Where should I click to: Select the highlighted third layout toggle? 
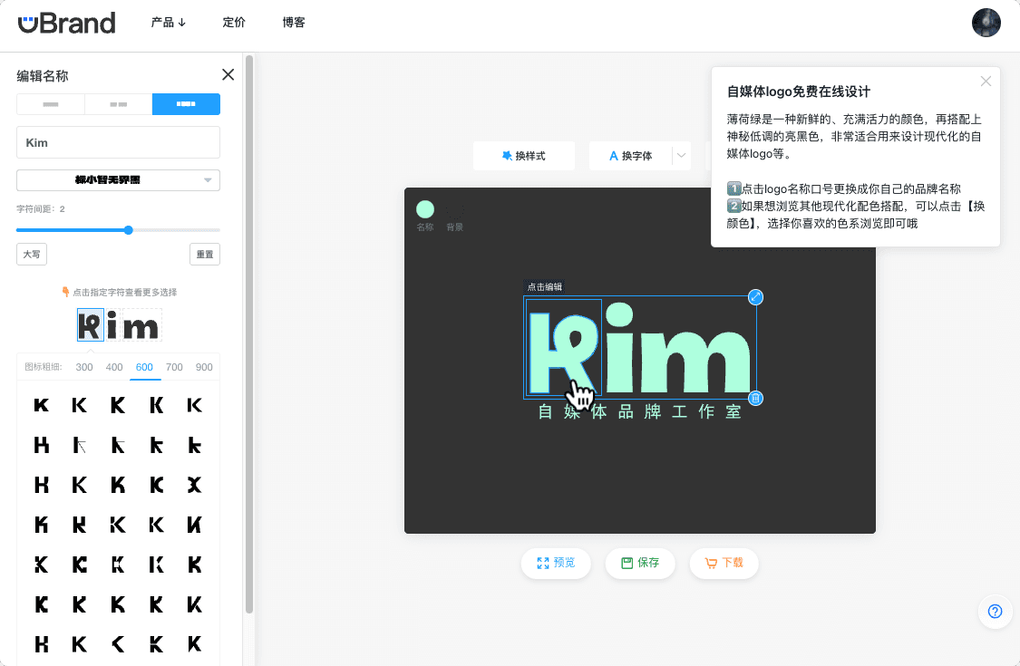click(186, 104)
